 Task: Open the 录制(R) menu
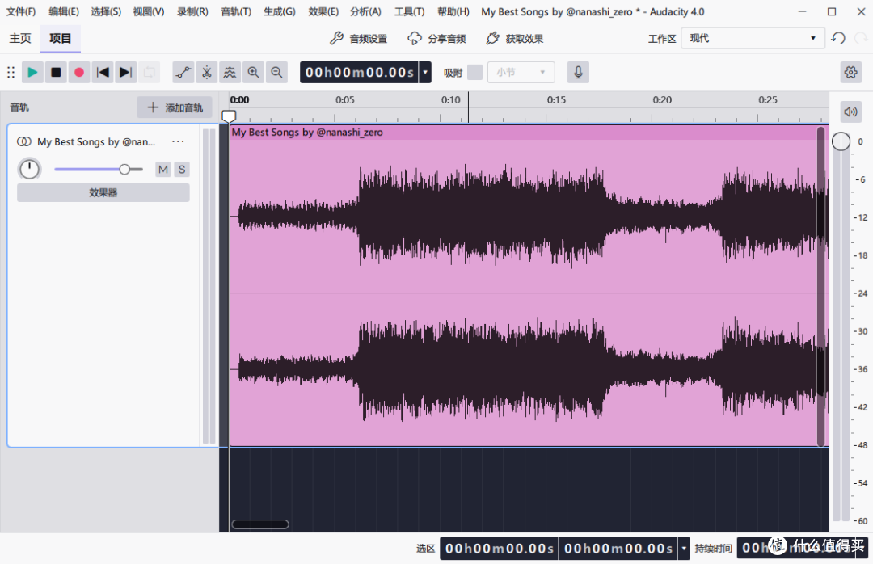tap(192, 11)
